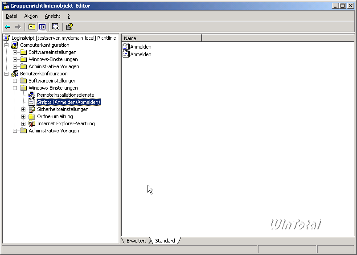
Task: Click the Back arrow toolbar icon
Action: 8,27
